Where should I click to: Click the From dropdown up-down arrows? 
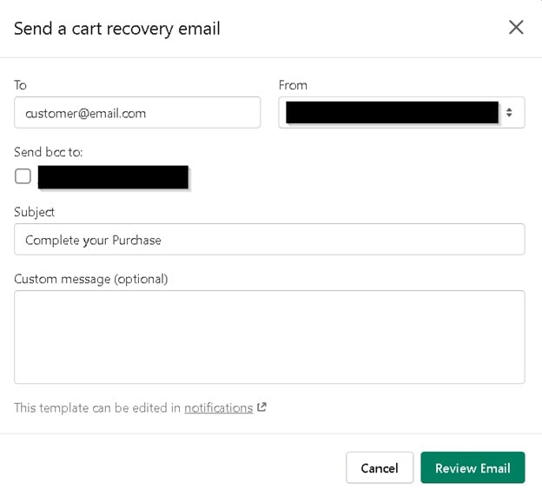pos(510,112)
